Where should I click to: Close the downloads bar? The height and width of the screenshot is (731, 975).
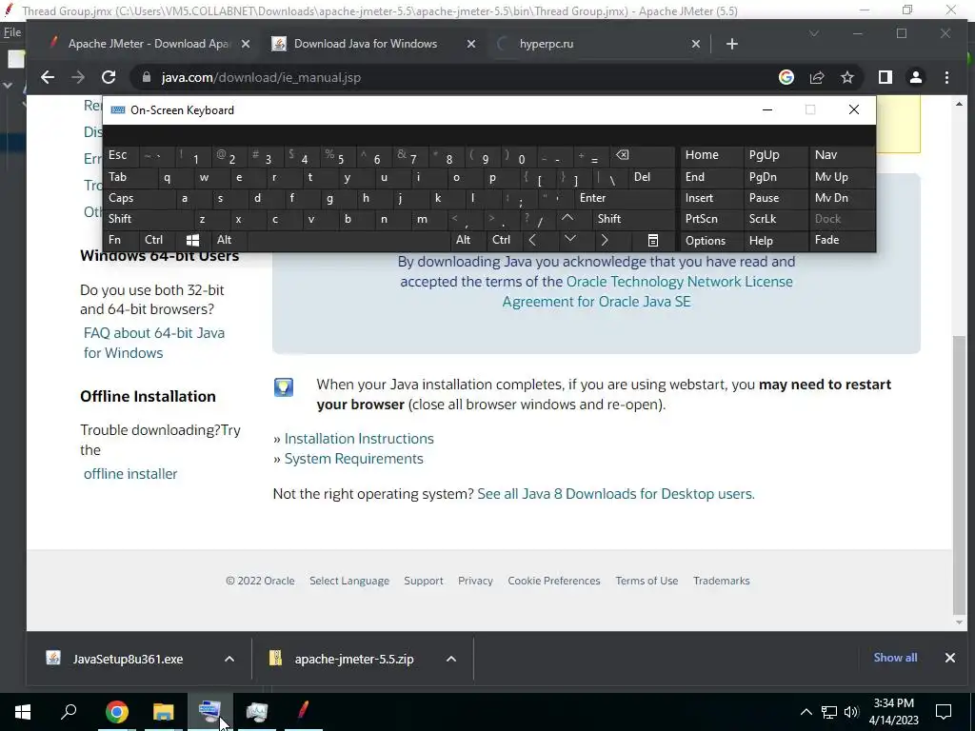click(x=949, y=658)
